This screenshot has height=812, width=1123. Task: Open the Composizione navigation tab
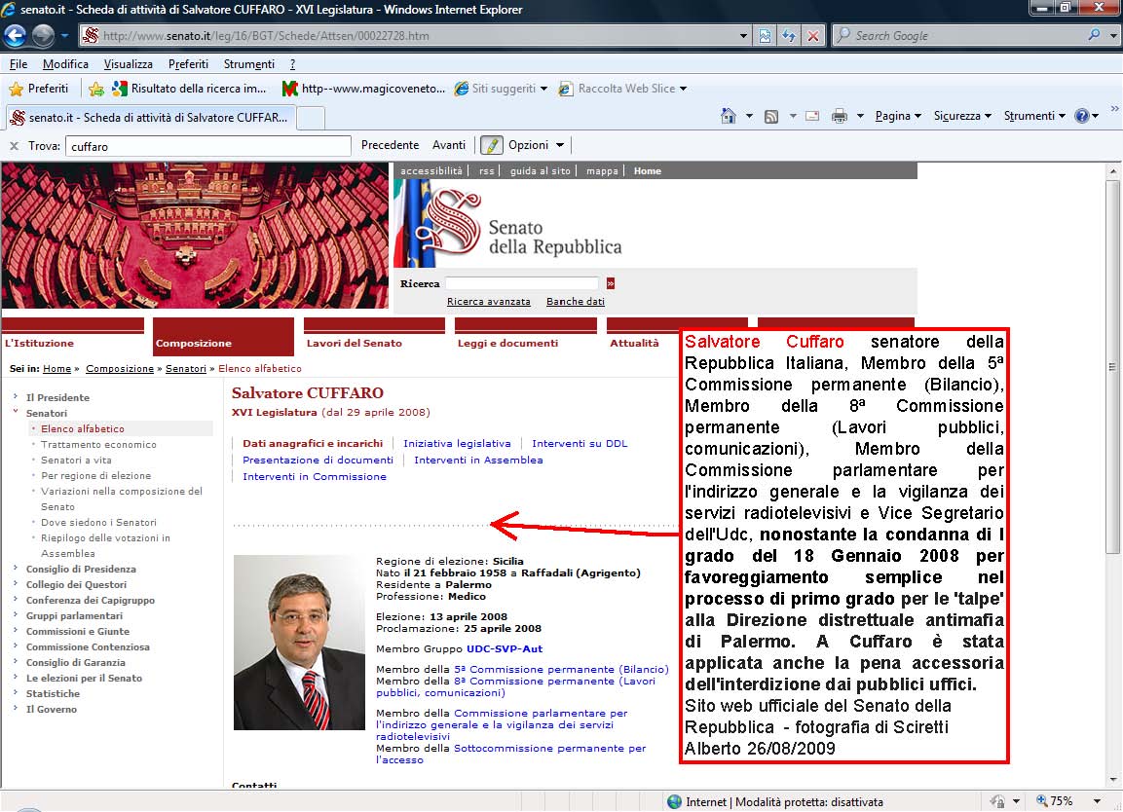[223, 337]
